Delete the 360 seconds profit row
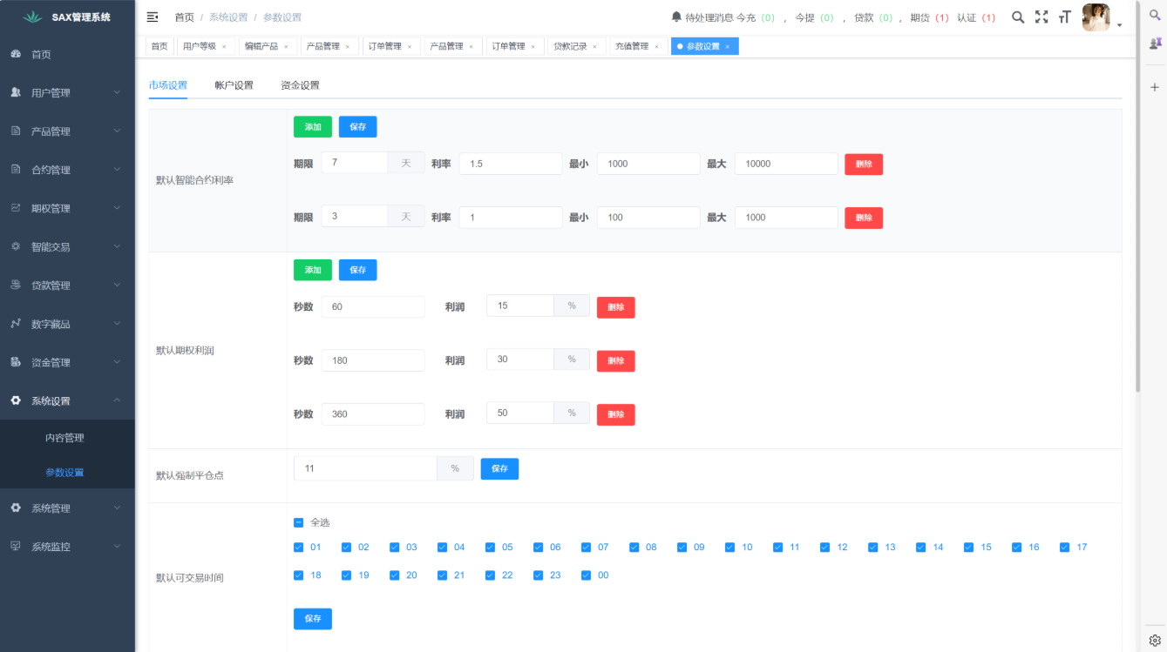 tap(615, 414)
